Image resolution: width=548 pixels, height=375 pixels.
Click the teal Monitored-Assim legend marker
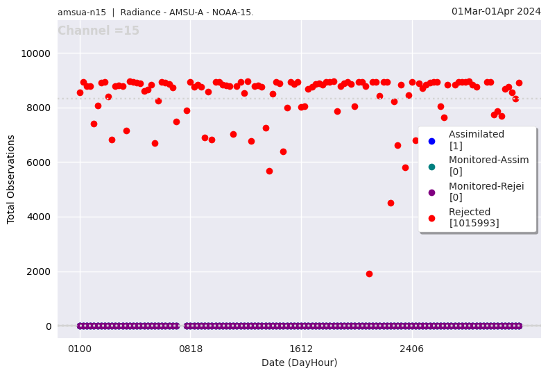(x=431, y=167)
